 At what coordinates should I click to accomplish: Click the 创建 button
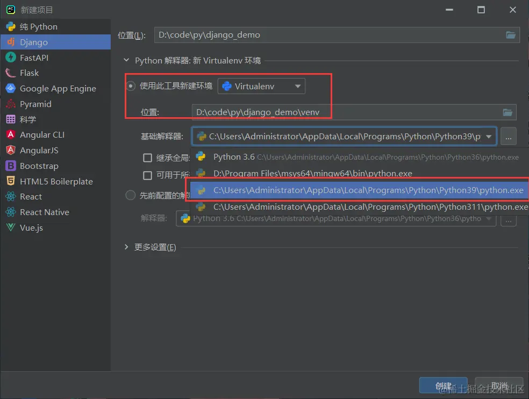[444, 386]
